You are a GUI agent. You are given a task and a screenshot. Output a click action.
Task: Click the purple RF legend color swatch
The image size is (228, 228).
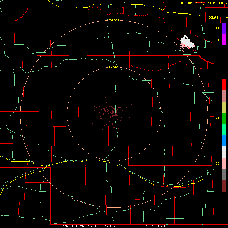point(224,28)
